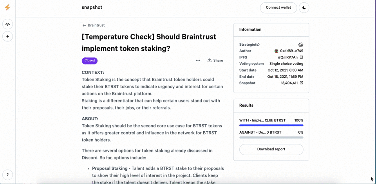Click the AGAINST result progress bar
376x184 pixels.
(271, 138)
